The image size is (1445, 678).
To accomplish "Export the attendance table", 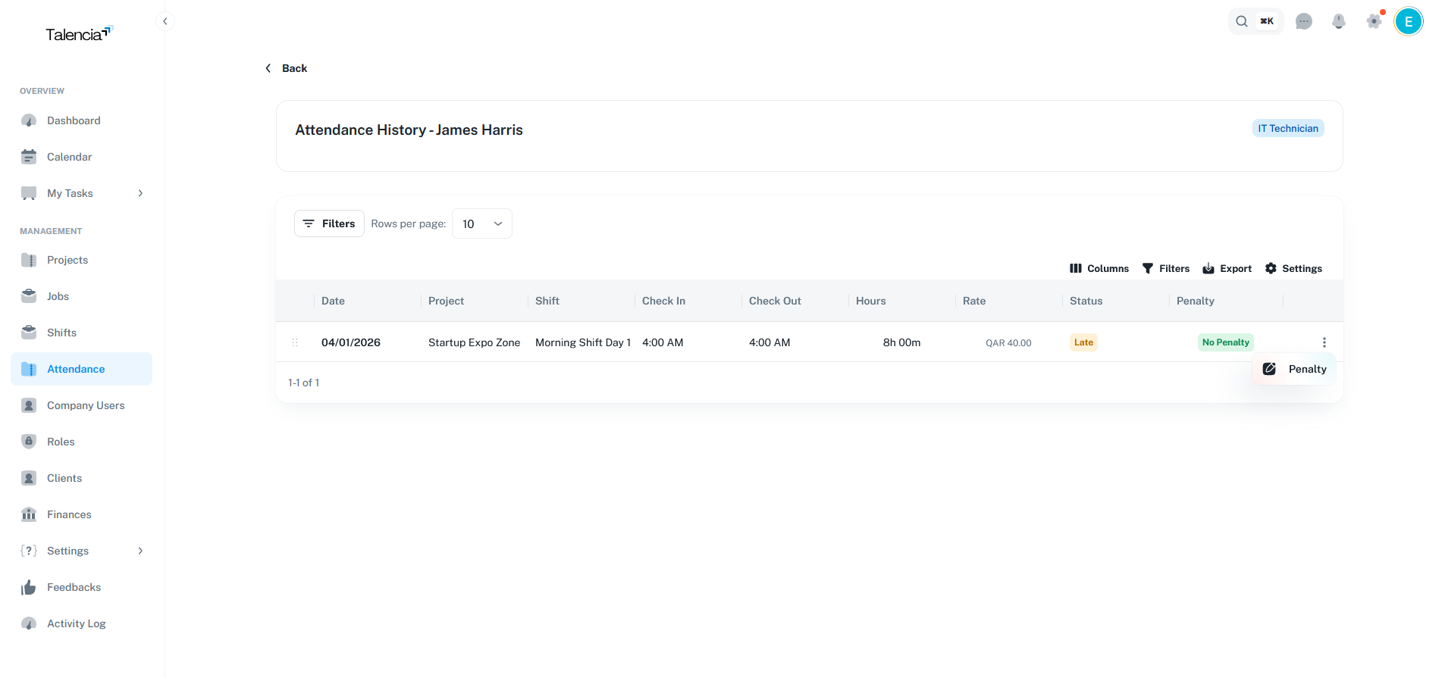I will click(x=1227, y=268).
